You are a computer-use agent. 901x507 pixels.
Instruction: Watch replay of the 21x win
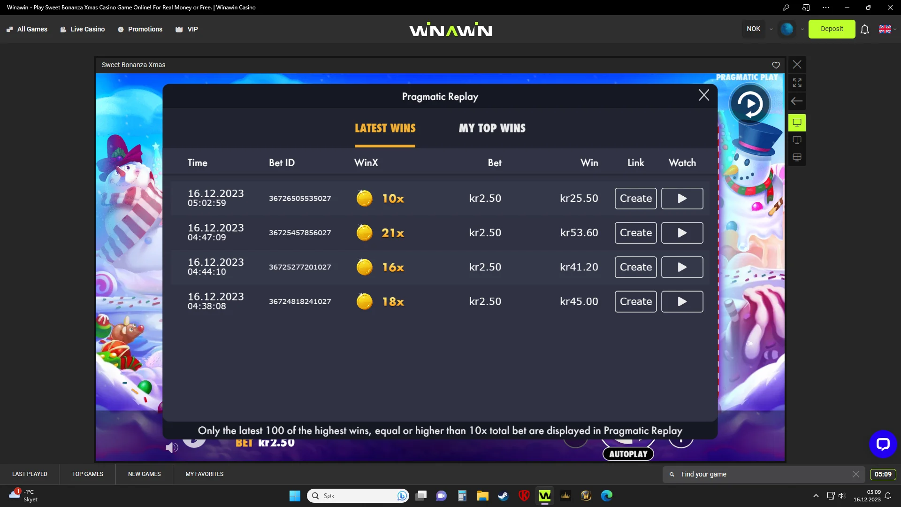point(682,233)
